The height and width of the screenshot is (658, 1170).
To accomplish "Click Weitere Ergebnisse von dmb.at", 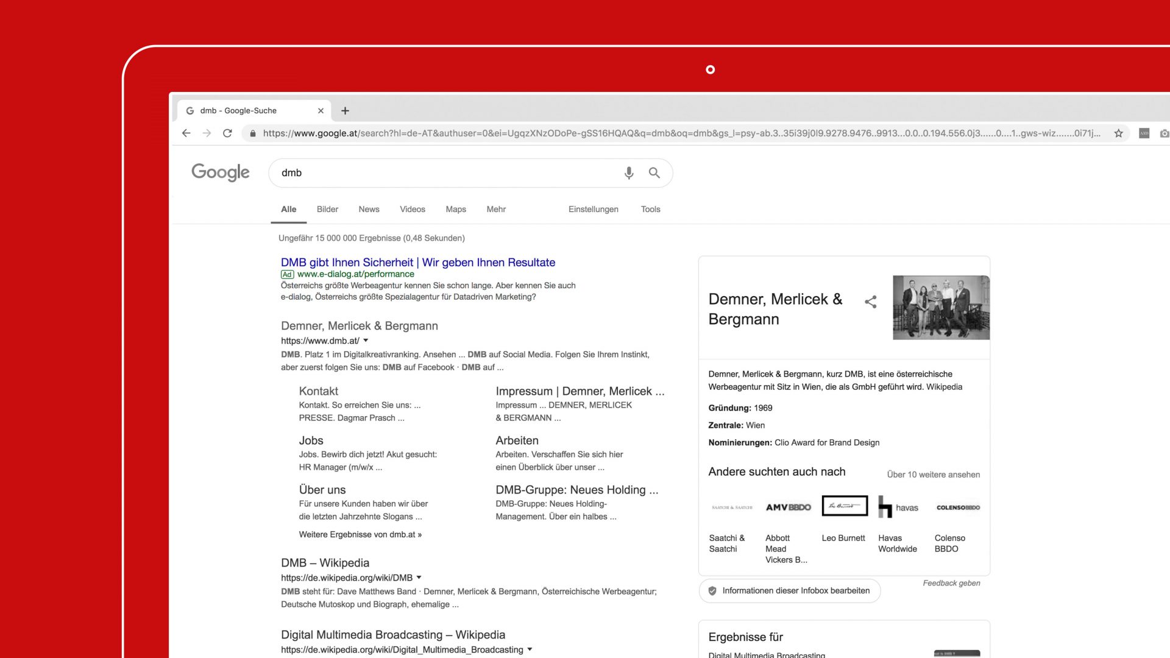I will [360, 534].
